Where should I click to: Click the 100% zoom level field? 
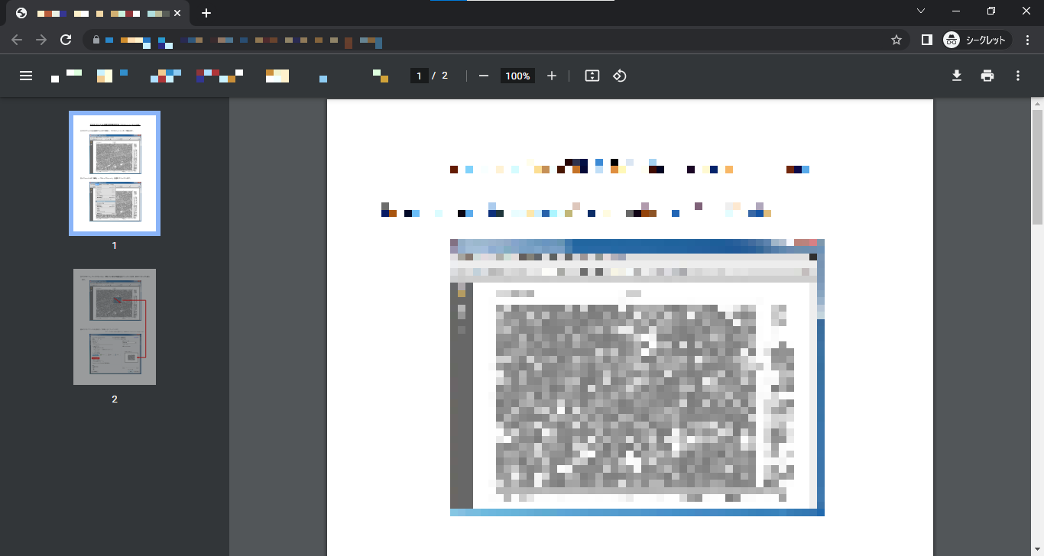[x=517, y=76]
